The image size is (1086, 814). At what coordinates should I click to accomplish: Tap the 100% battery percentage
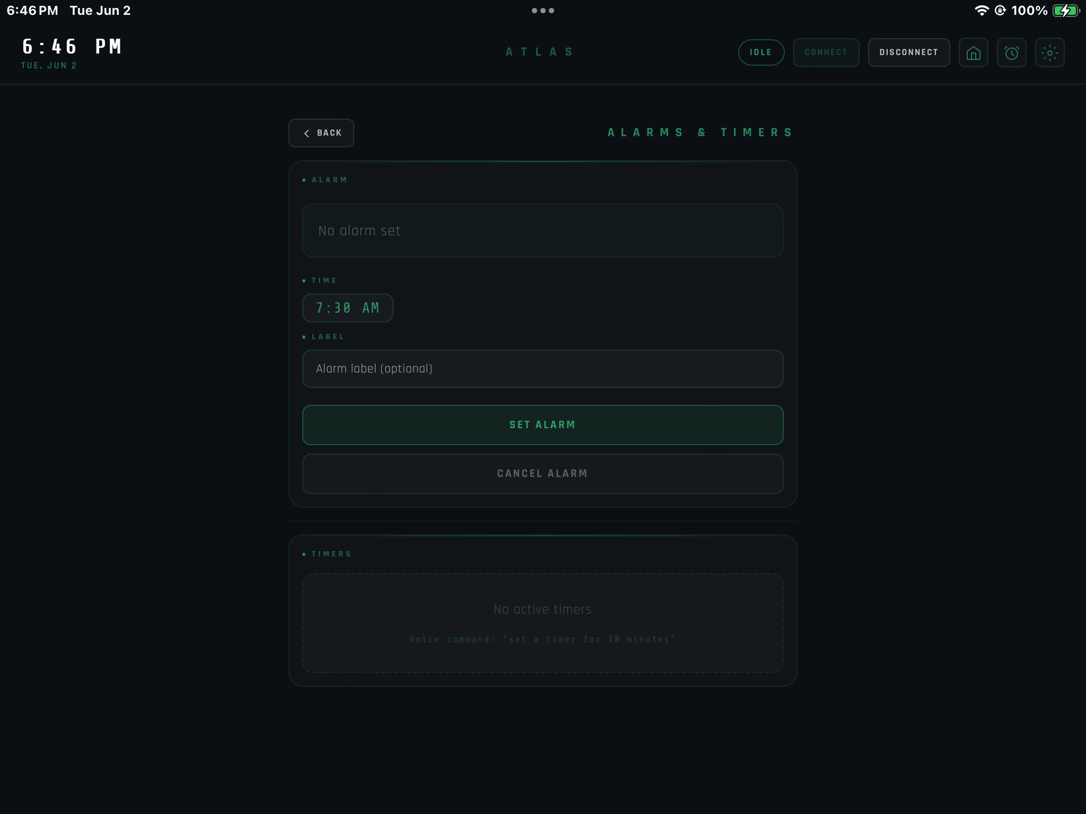(1029, 11)
